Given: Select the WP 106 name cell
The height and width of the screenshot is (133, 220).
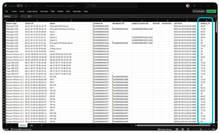Looking at the screenshot, I should pyautogui.click(x=71, y=77).
